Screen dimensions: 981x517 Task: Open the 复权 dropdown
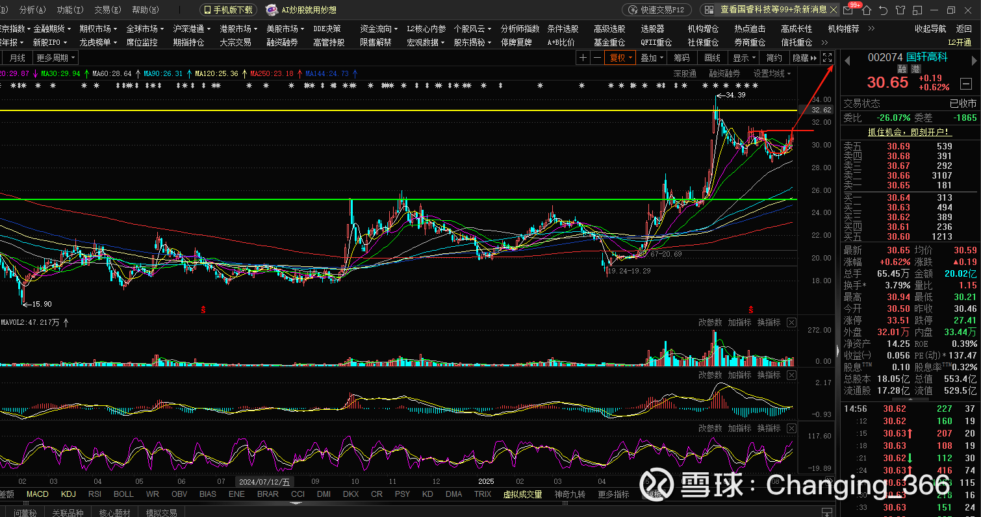620,58
